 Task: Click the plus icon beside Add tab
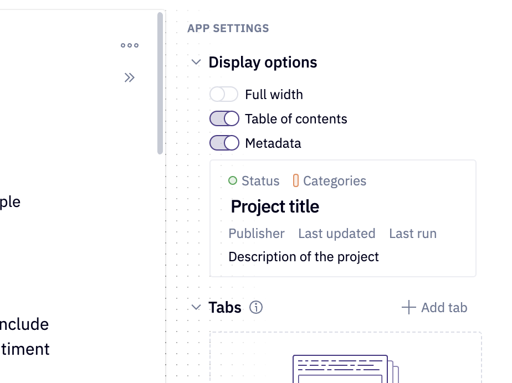408,307
